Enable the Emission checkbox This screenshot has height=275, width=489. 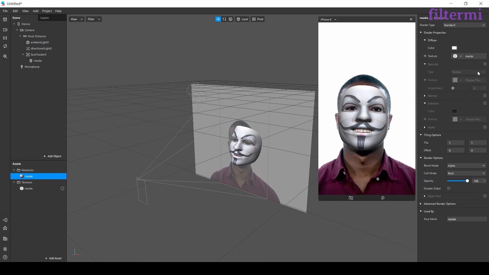(x=485, y=104)
